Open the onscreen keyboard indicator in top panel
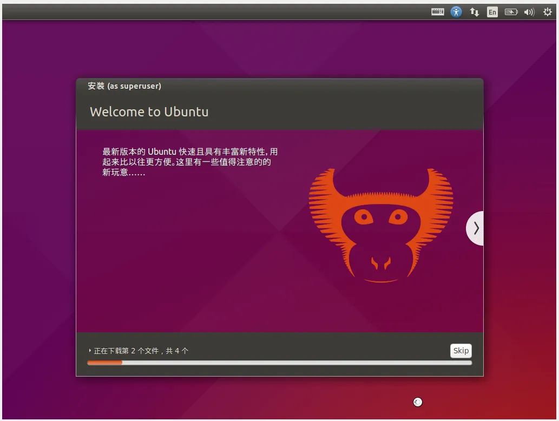The width and height of the screenshot is (559, 421). coord(437,12)
